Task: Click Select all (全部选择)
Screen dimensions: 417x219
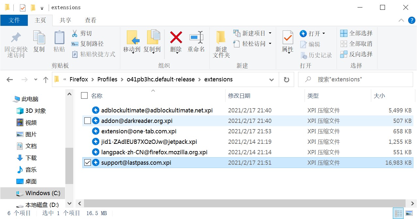Action: click(x=356, y=33)
